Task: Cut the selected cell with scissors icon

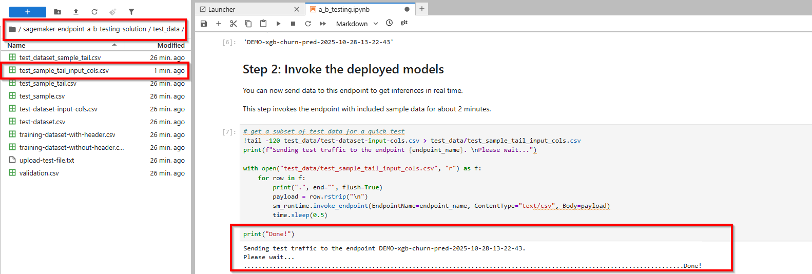Action: (x=234, y=24)
